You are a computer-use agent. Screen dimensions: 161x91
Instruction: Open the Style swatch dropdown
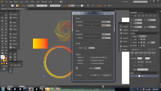click(84, 6)
